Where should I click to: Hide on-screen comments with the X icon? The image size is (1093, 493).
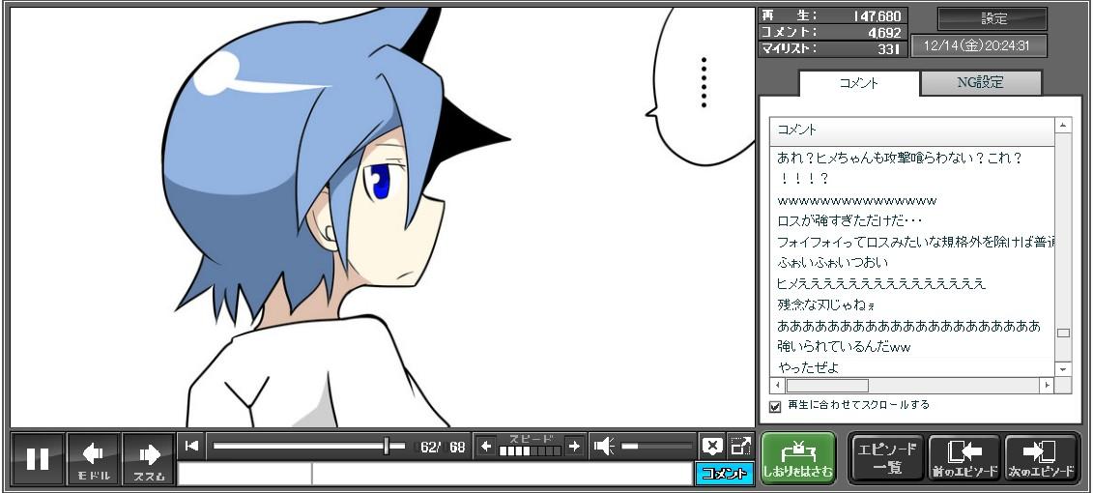[x=711, y=446]
